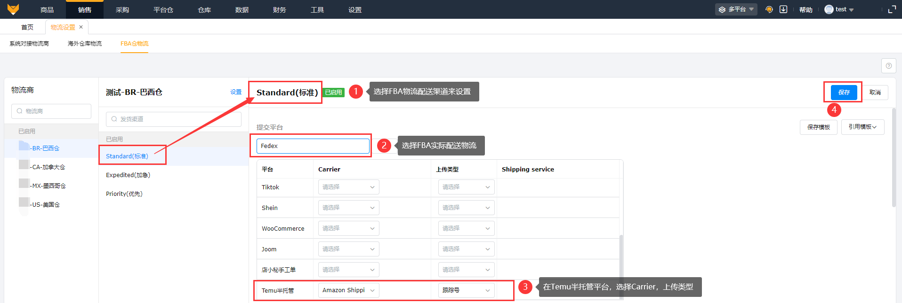Open the multi-platform layers icon menu
Image resolution: width=902 pixels, height=303 pixels.
pyautogui.click(x=736, y=9)
